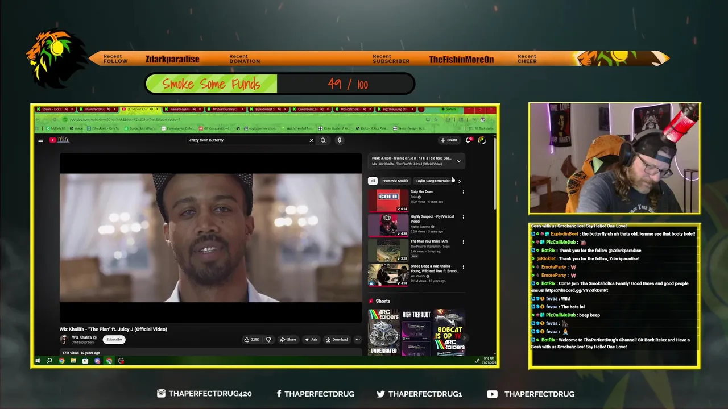
Task: Switch to the Stream - Kick browser tab
Action: point(56,109)
